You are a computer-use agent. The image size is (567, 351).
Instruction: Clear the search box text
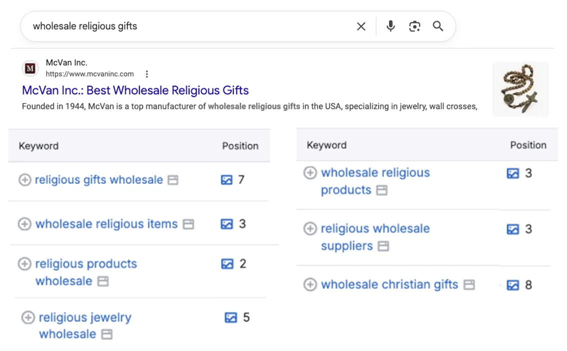(361, 26)
